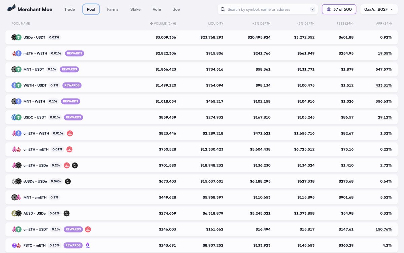404x253 pixels.
Task: Click the red icon in cmETH - WETH row
Action: (x=70, y=133)
